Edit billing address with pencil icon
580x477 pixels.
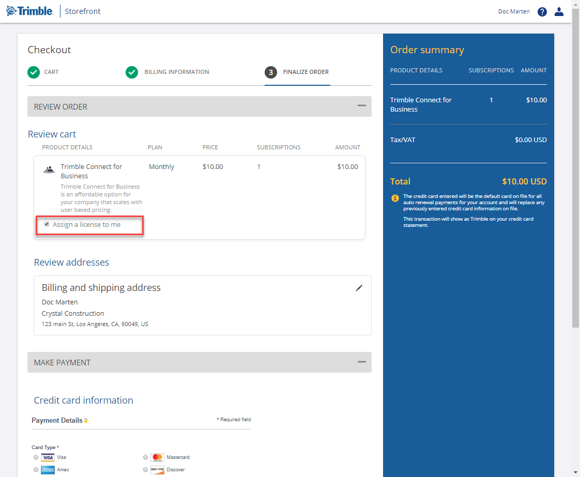click(x=359, y=288)
